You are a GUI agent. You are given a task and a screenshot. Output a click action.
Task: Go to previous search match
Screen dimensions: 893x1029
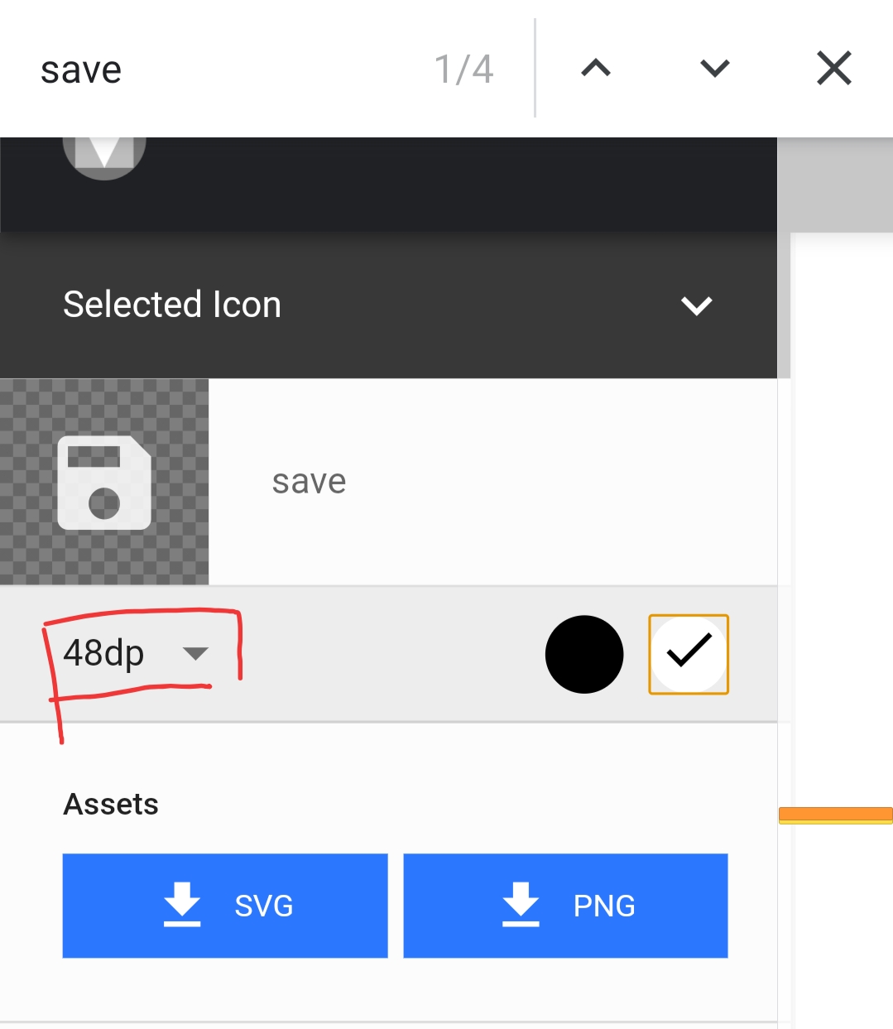[x=596, y=69]
